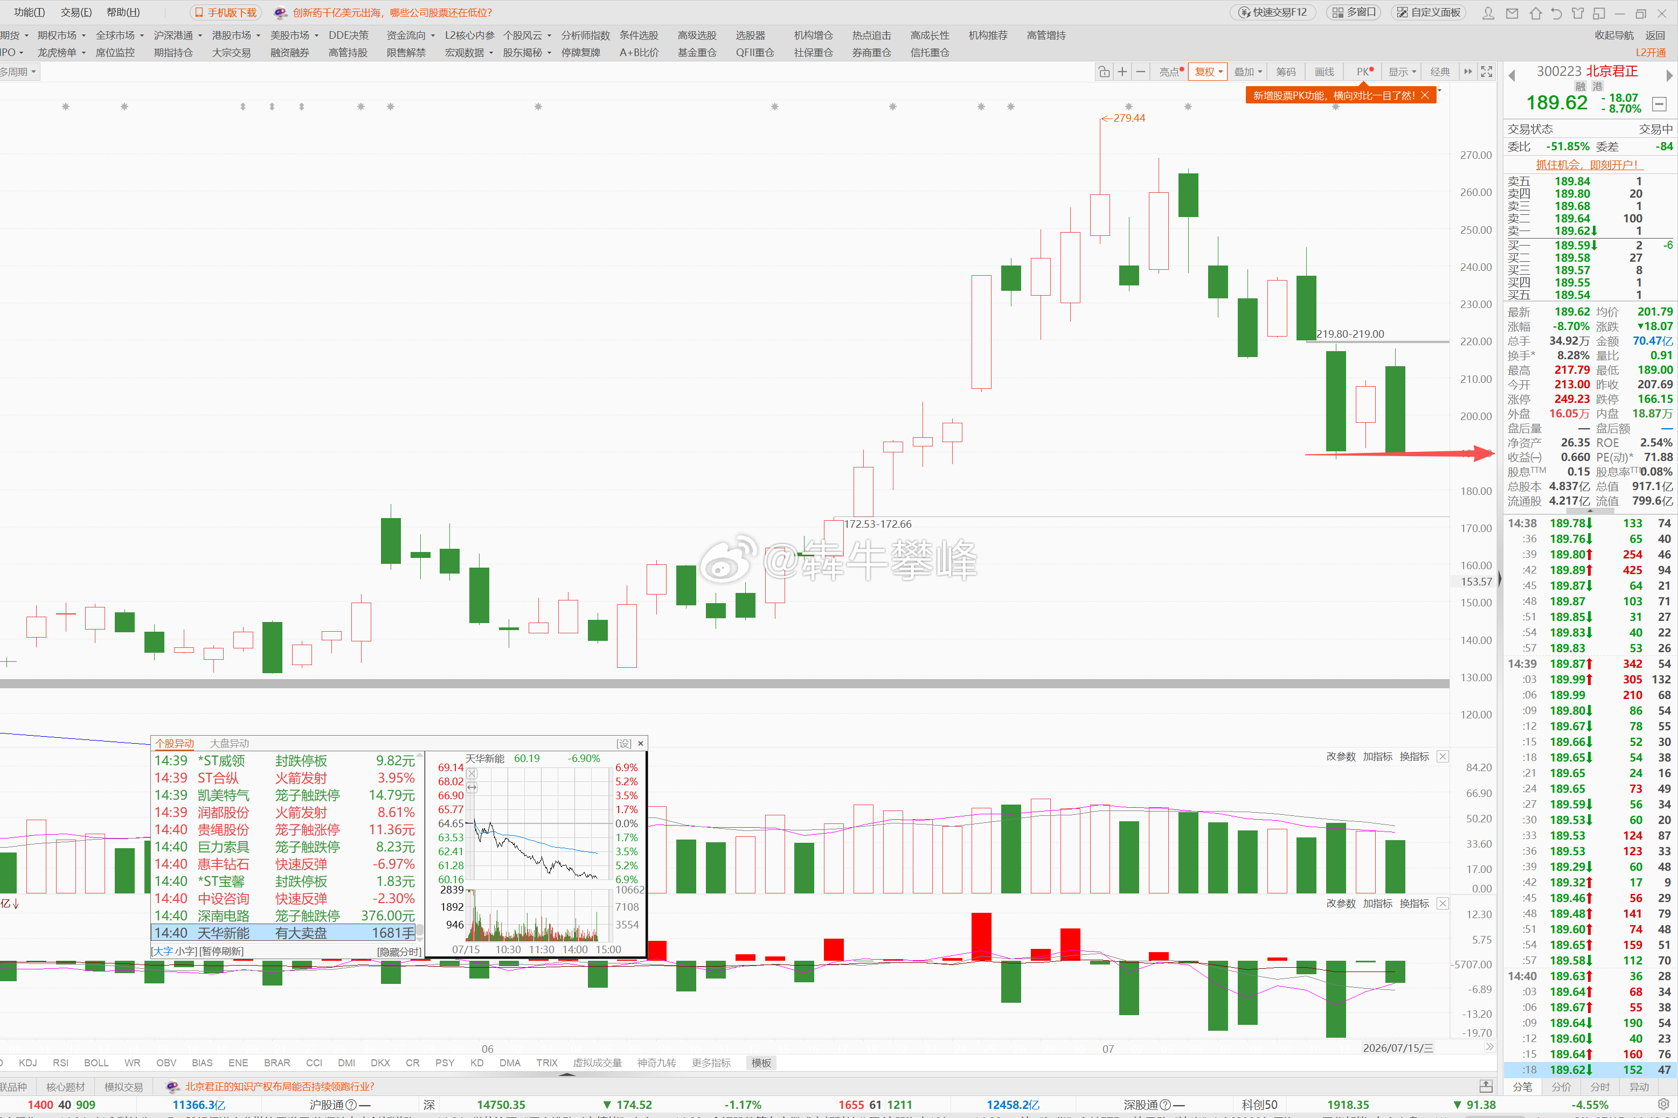Screen dimensions: 1678x1118
Task: Click the undo back arrow icon
Action: 1557,13
